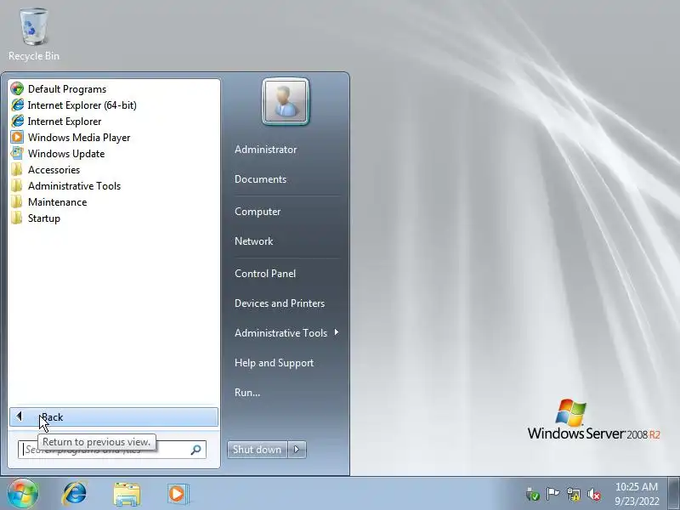This screenshot has height=510, width=680.
Task: Open Windows Explorer from the taskbar
Action: (x=126, y=494)
